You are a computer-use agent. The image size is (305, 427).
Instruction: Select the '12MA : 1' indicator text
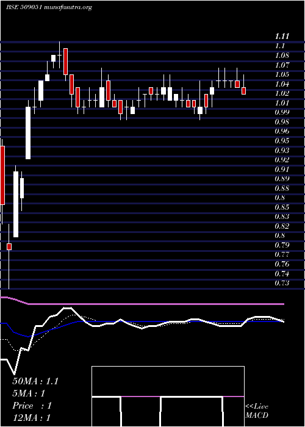click(x=32, y=418)
